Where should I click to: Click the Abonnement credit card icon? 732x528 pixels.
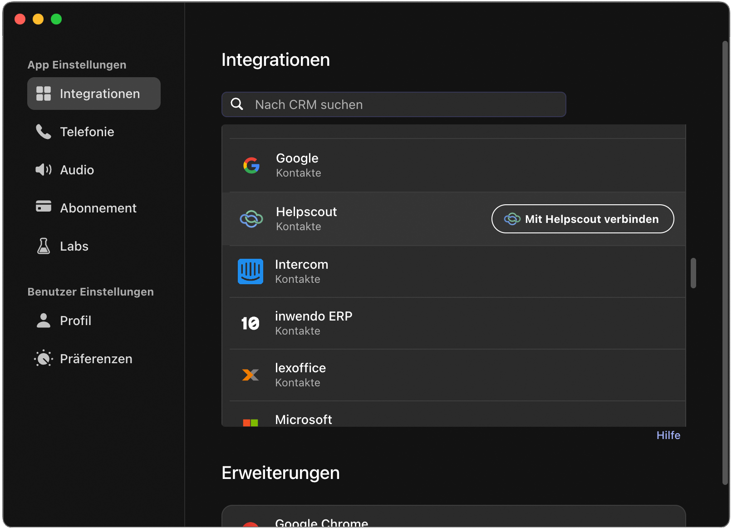(x=44, y=206)
